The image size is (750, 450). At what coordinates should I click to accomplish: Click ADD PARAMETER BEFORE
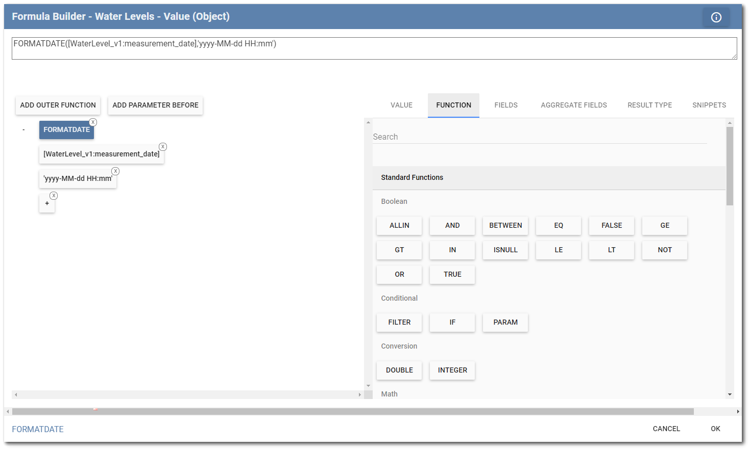point(155,105)
